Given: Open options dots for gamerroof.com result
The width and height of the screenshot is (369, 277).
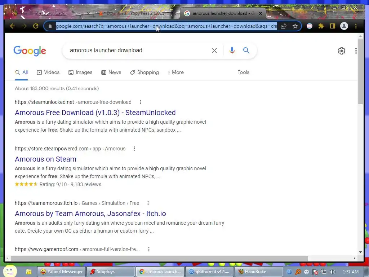Looking at the screenshot, I should [x=149, y=249].
